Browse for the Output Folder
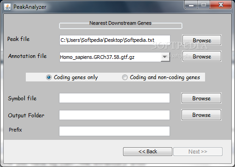 [x=201, y=115]
